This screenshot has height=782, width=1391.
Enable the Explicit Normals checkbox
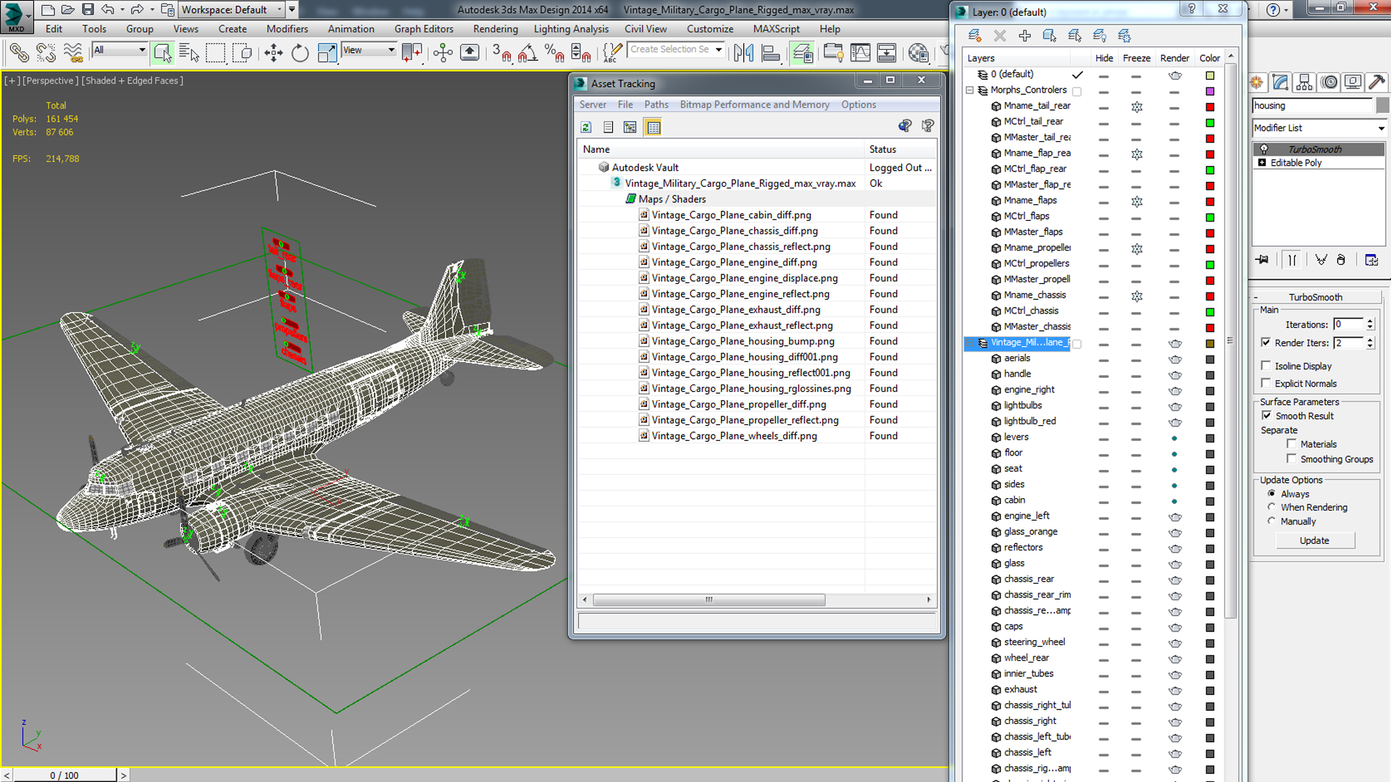(x=1266, y=383)
